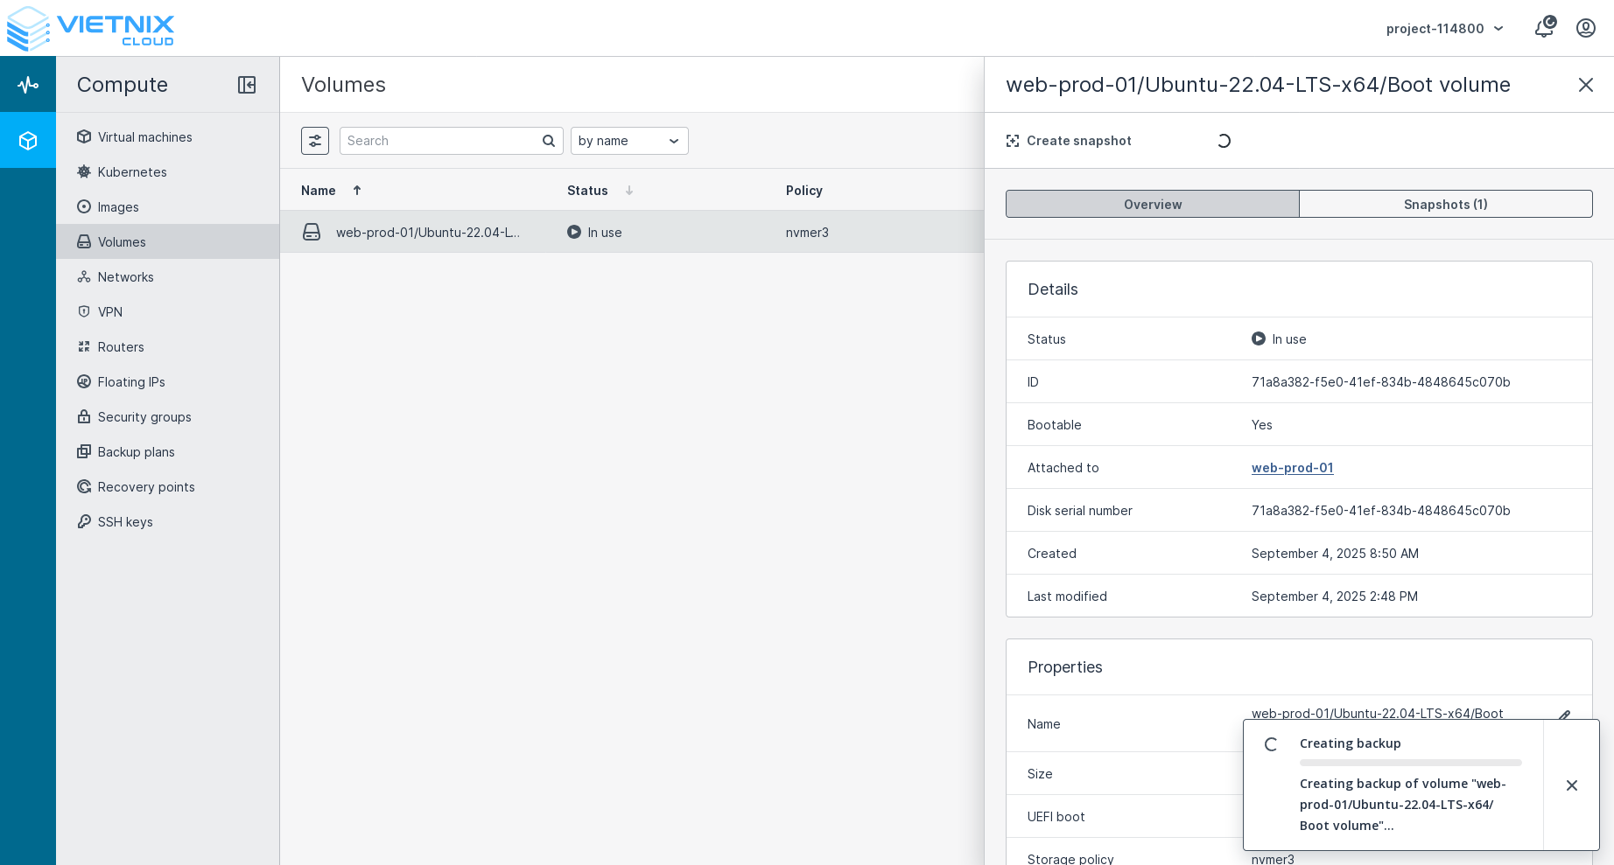Click Create snapshot button
1614x865 pixels.
coord(1069,141)
